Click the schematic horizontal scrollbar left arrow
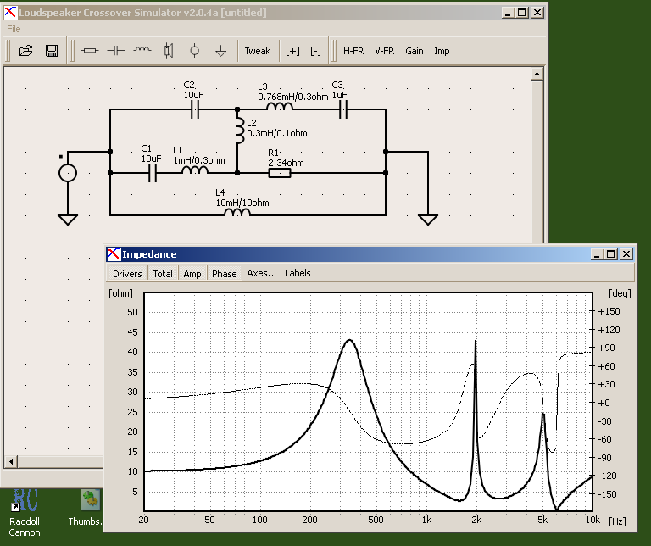This screenshot has height=546, width=651. click(x=11, y=462)
